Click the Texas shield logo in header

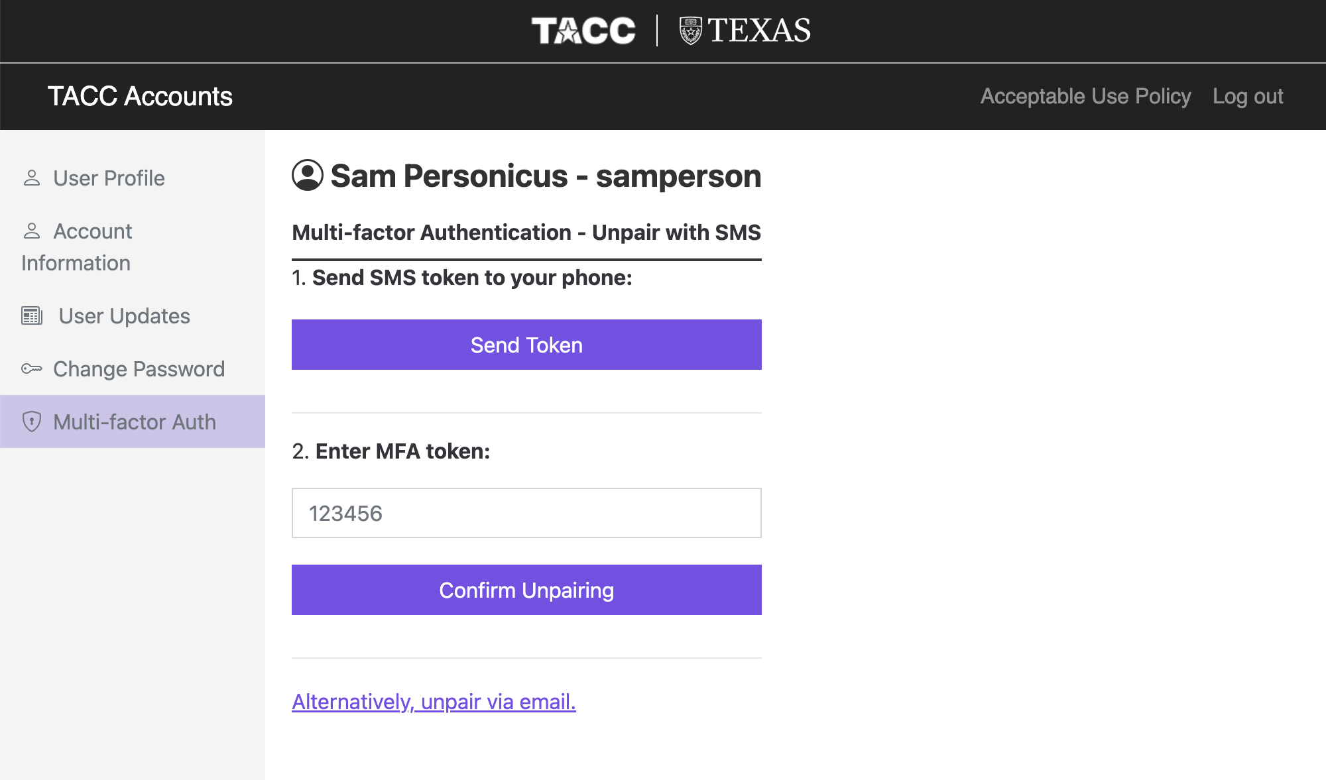690,30
